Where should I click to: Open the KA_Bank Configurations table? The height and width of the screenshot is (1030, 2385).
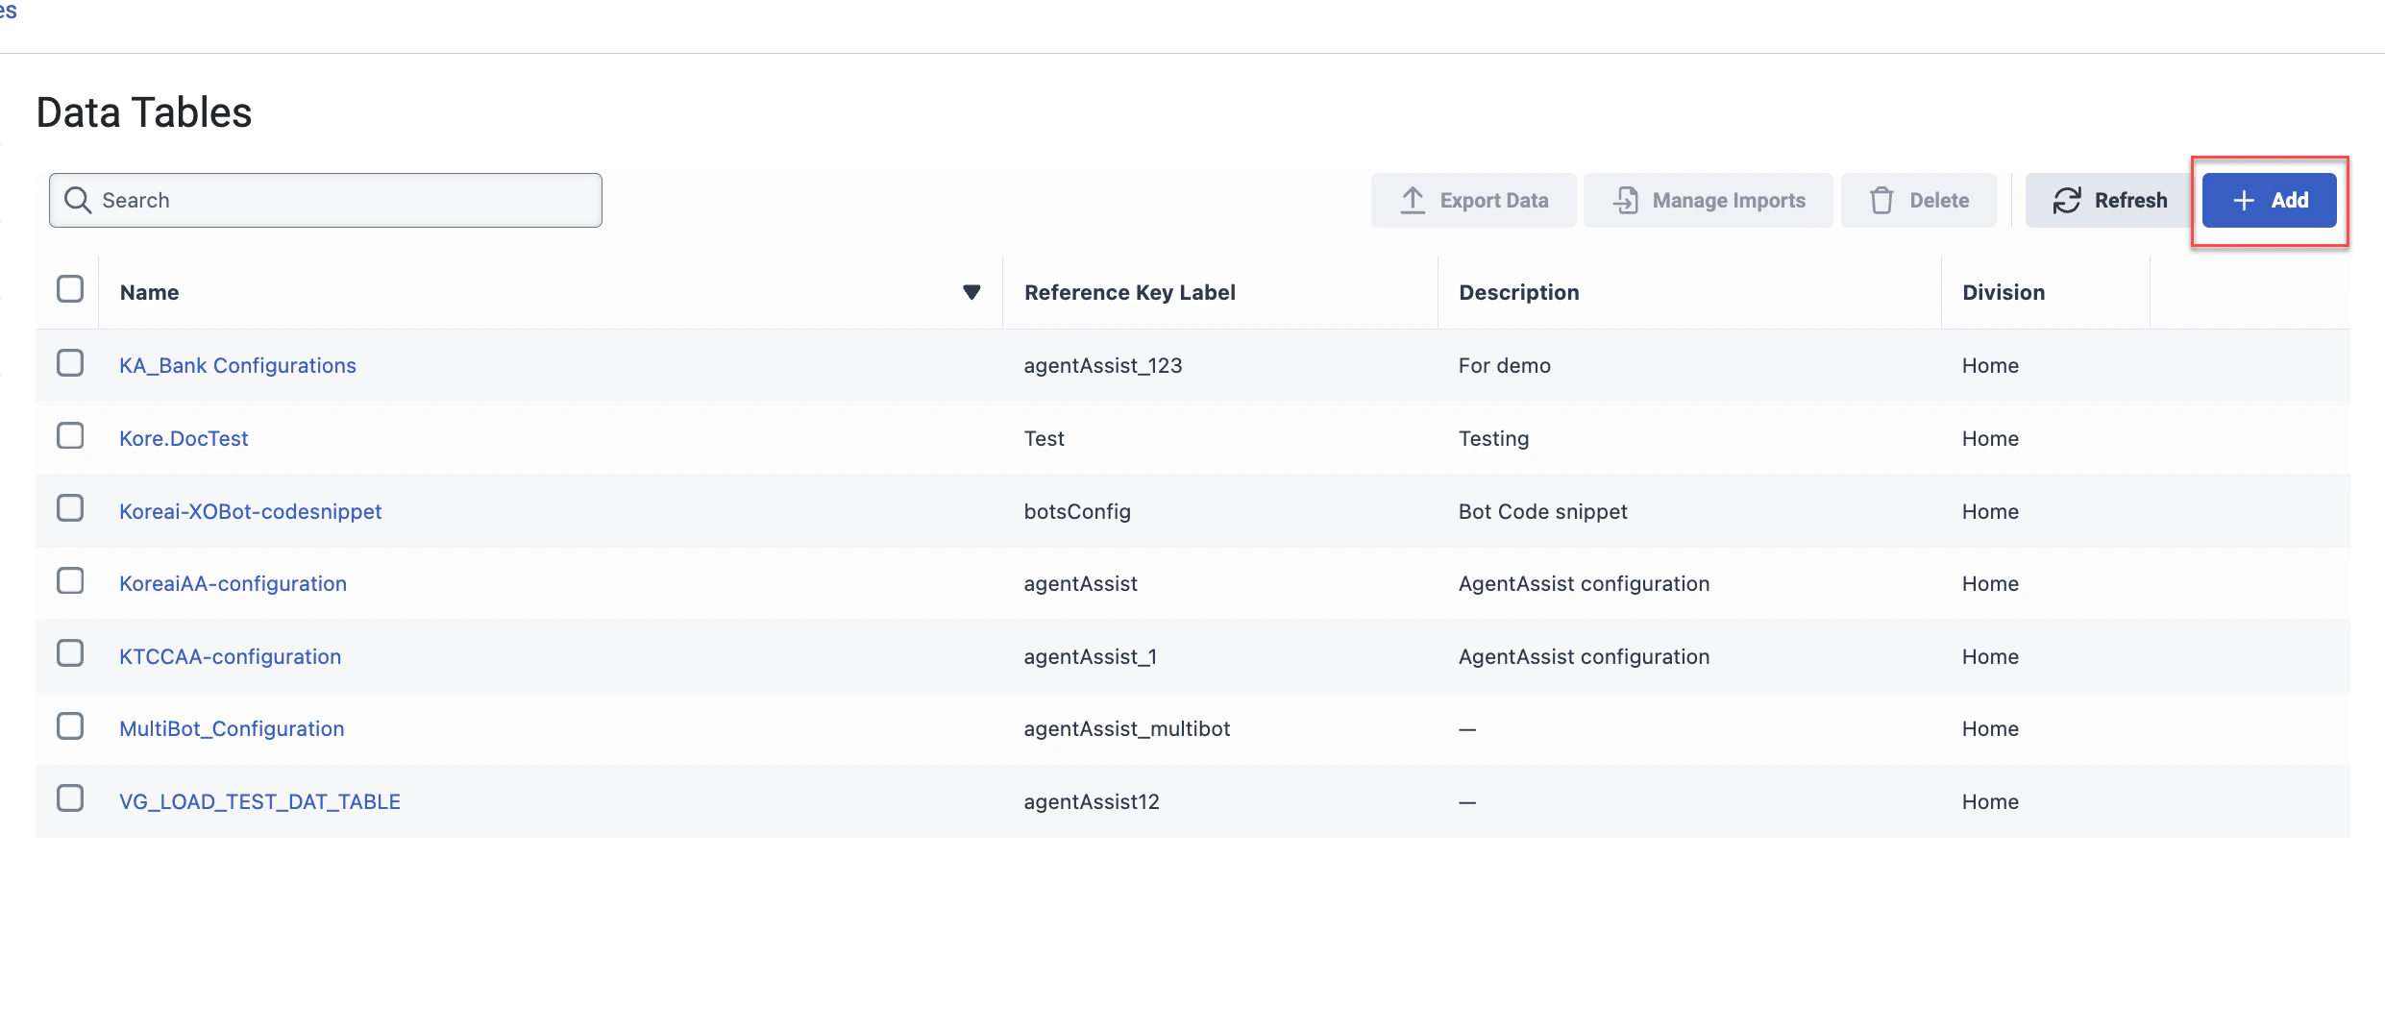(236, 365)
